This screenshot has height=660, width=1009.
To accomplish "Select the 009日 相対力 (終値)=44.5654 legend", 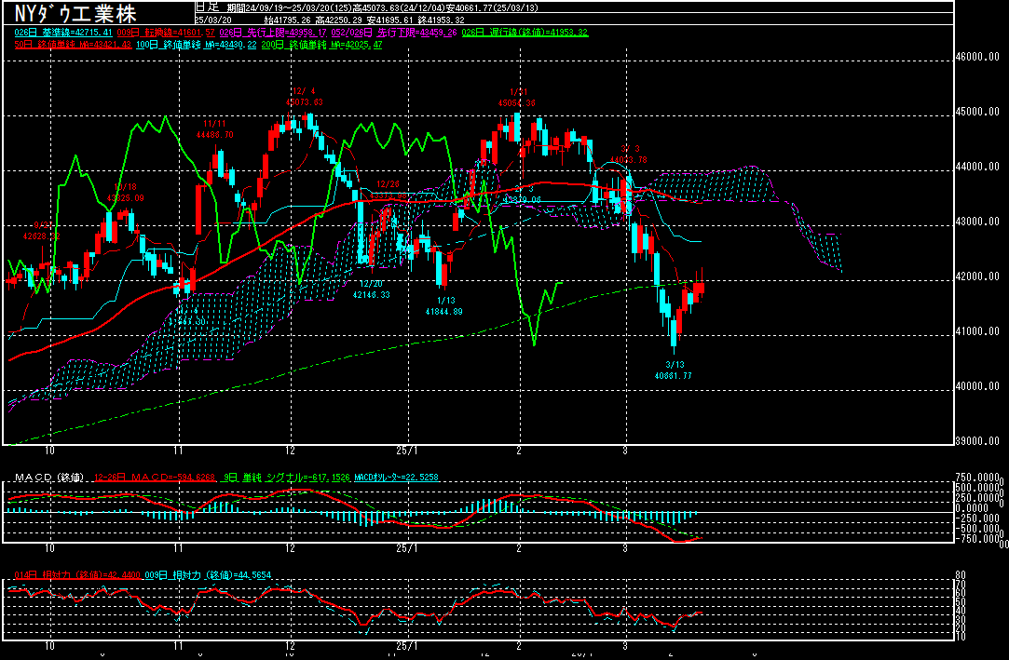I will 208,575.
